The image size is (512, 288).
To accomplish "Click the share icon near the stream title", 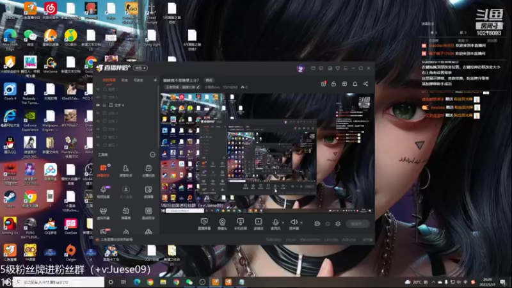I will tap(365, 84).
